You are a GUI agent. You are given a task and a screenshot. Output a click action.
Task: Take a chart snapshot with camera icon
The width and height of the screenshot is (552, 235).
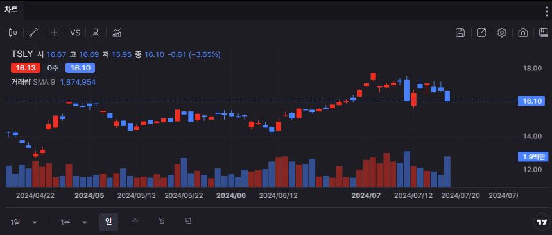click(522, 33)
